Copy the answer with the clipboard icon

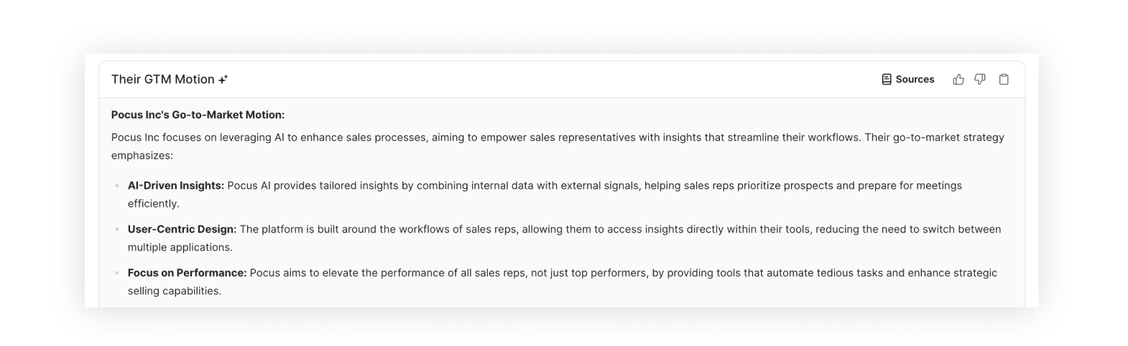pyautogui.click(x=1004, y=80)
